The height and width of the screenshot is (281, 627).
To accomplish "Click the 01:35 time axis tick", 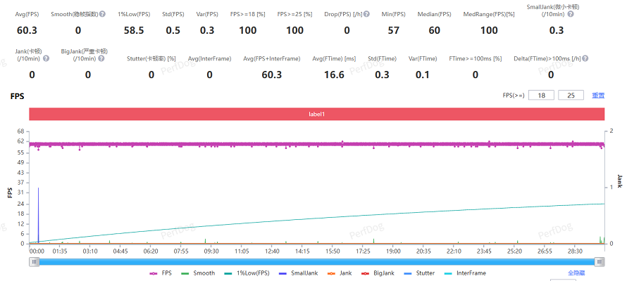I will tap(60, 251).
